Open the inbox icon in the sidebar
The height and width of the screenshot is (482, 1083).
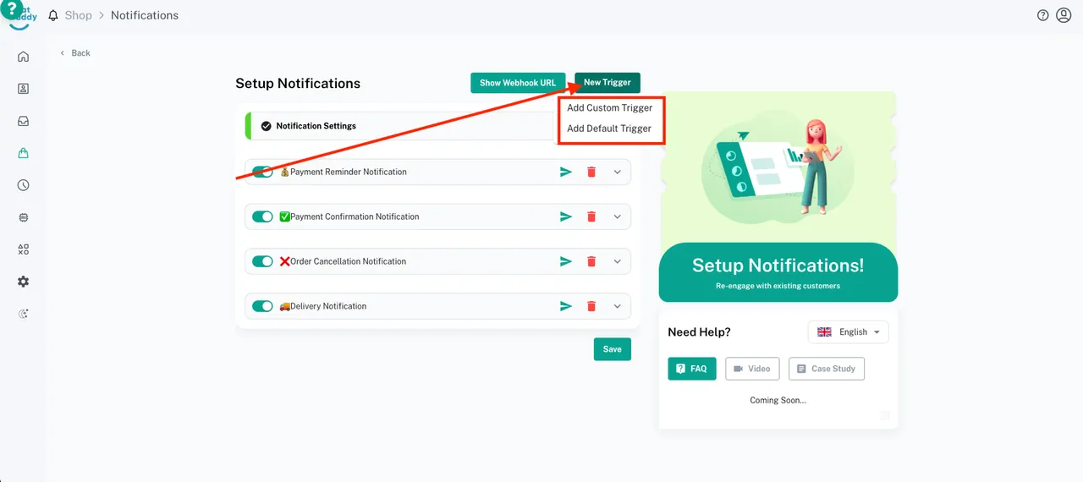tap(23, 121)
